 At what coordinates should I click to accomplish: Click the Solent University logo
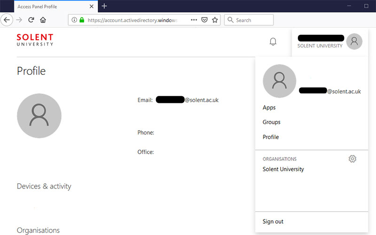click(35, 40)
